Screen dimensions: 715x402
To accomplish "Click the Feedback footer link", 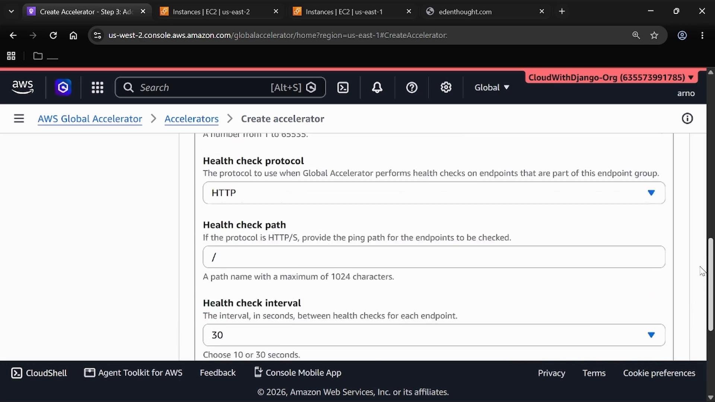I will click(217, 373).
